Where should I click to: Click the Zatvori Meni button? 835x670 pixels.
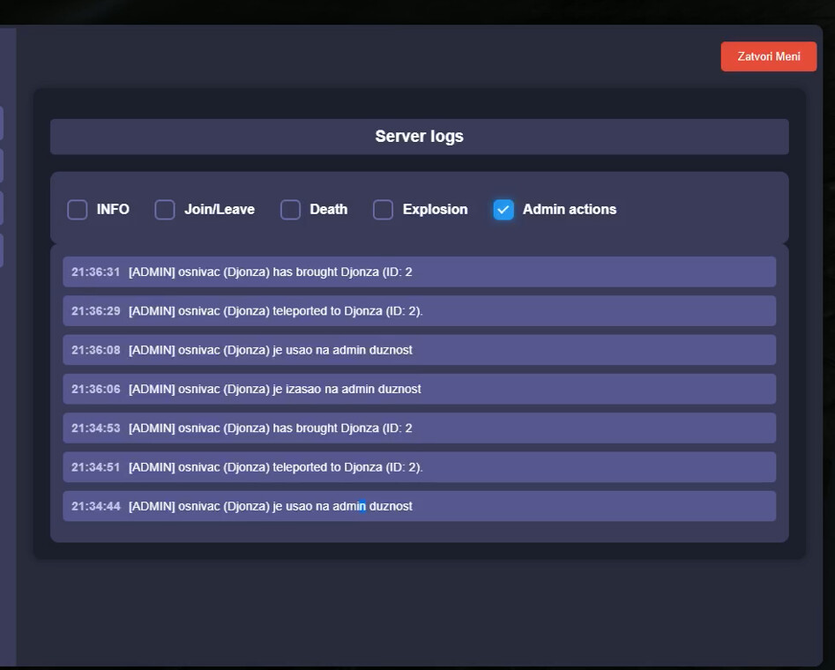coord(768,56)
